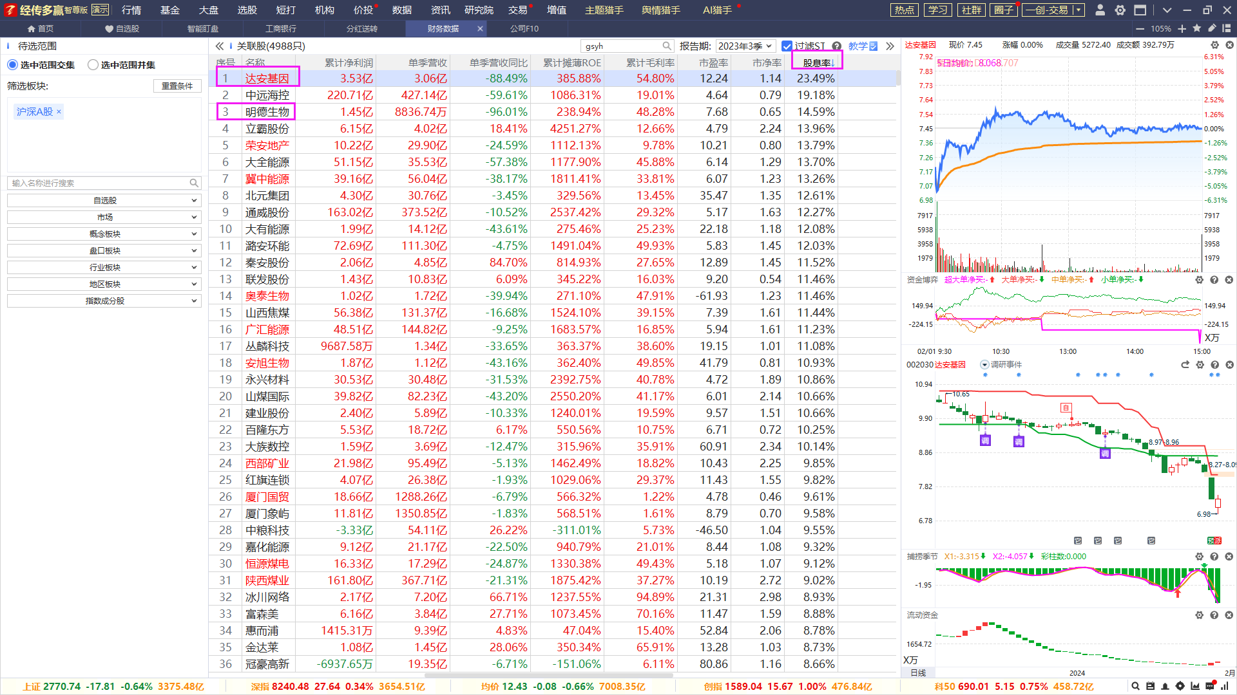Remove the 沪深A股 filter tag
The height and width of the screenshot is (695, 1237).
[x=59, y=111]
